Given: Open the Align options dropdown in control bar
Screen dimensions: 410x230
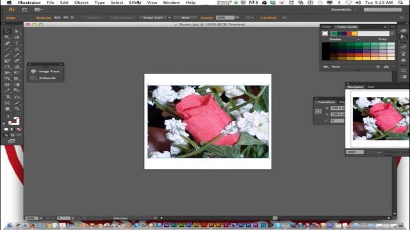Looking at the screenshot, I should click(x=250, y=18).
